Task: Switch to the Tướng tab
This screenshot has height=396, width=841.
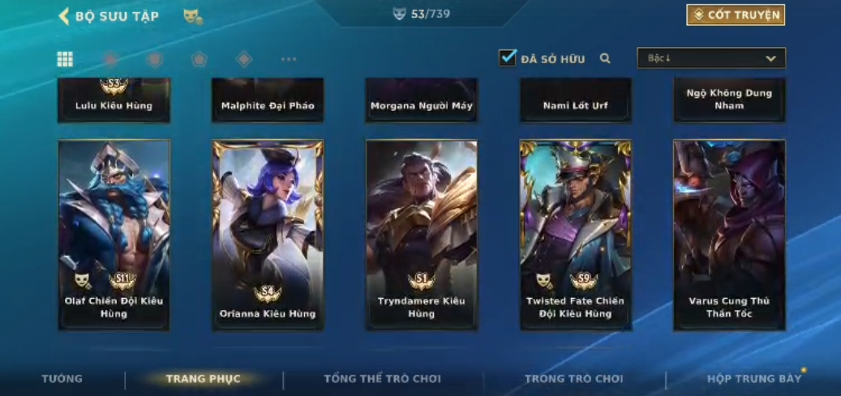Action: 62,379
